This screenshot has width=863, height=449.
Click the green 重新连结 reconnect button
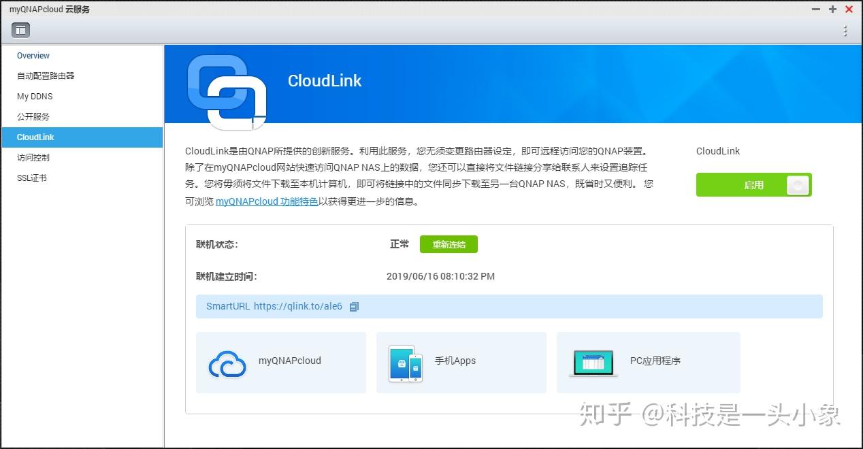449,244
